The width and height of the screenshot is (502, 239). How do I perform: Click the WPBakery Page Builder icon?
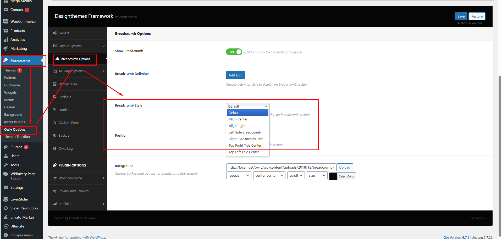pos(6,174)
